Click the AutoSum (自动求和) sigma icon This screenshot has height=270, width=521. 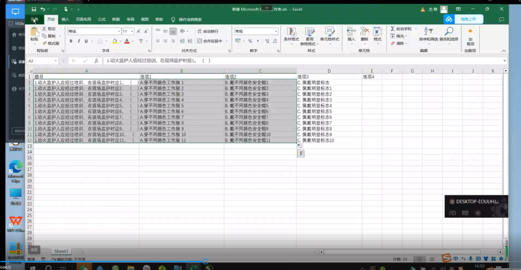(393, 29)
